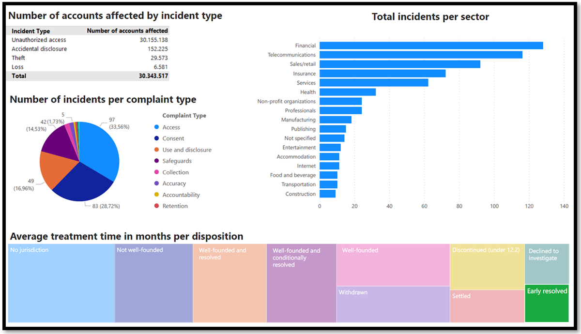Click the Safeguards legend item

[x=172, y=161]
